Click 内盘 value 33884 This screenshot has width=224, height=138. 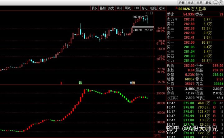(x=219, y=84)
